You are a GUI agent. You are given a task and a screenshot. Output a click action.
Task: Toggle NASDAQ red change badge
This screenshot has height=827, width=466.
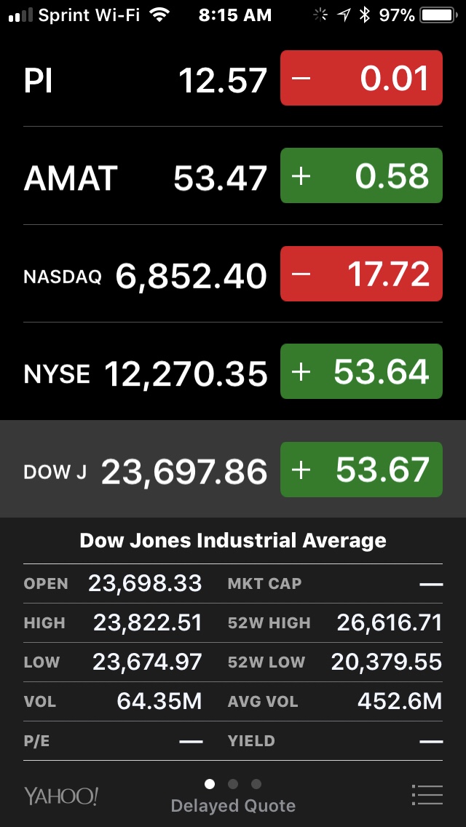(361, 274)
